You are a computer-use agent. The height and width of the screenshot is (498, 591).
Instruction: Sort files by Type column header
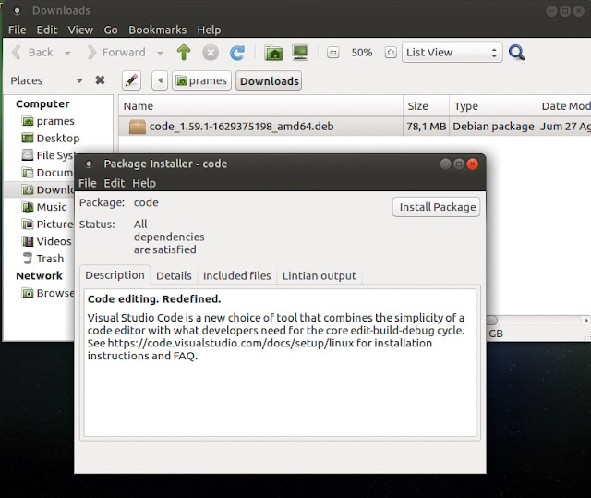493,106
